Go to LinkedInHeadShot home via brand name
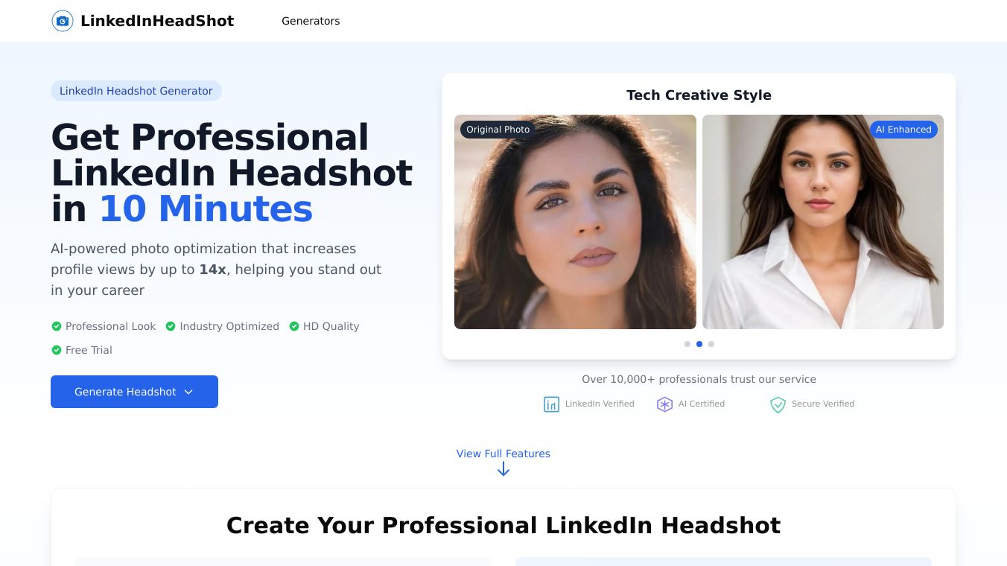Image resolution: width=1007 pixels, height=566 pixels. coord(157,21)
